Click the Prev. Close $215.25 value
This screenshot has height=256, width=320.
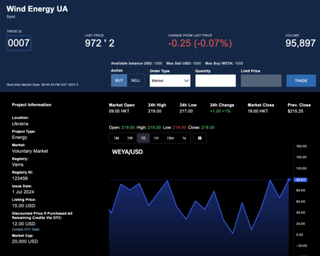coord(295,111)
